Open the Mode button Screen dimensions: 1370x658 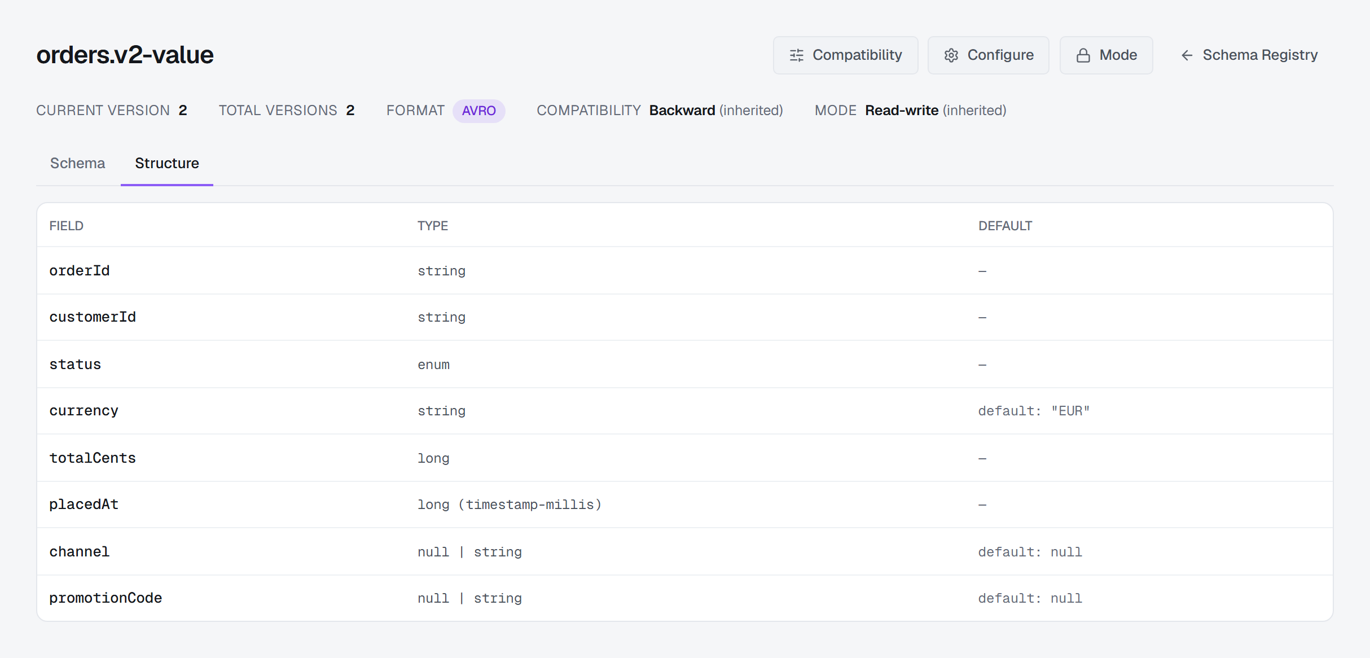point(1106,55)
